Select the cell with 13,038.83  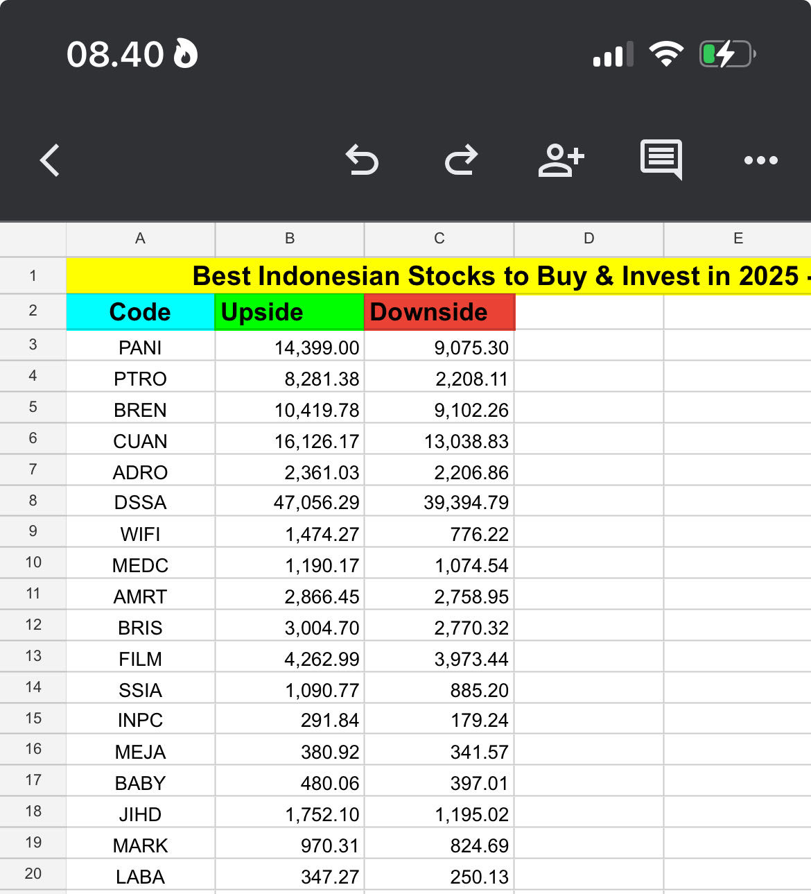tap(439, 441)
